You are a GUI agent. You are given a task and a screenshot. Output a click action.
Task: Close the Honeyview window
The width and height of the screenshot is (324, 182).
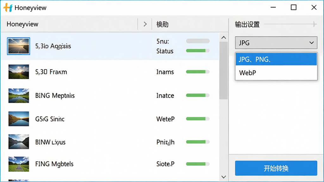pyautogui.click(x=314, y=8)
